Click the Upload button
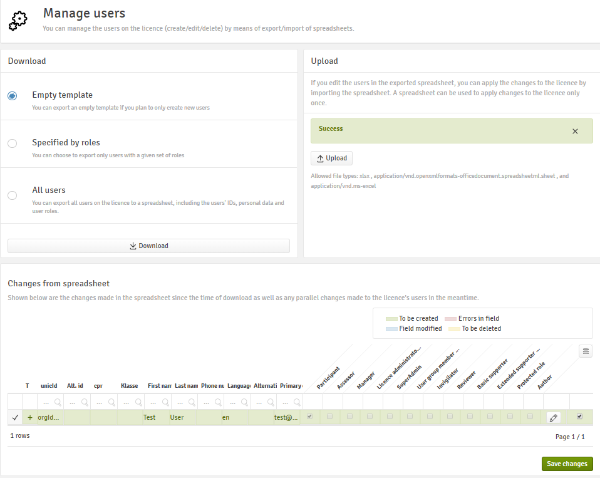This screenshot has height=478, width=600. [x=332, y=158]
